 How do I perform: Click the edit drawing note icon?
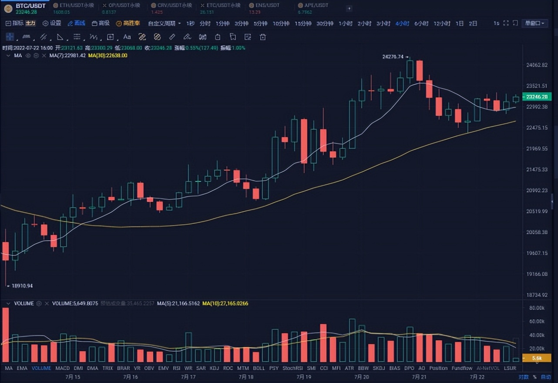coord(248,37)
